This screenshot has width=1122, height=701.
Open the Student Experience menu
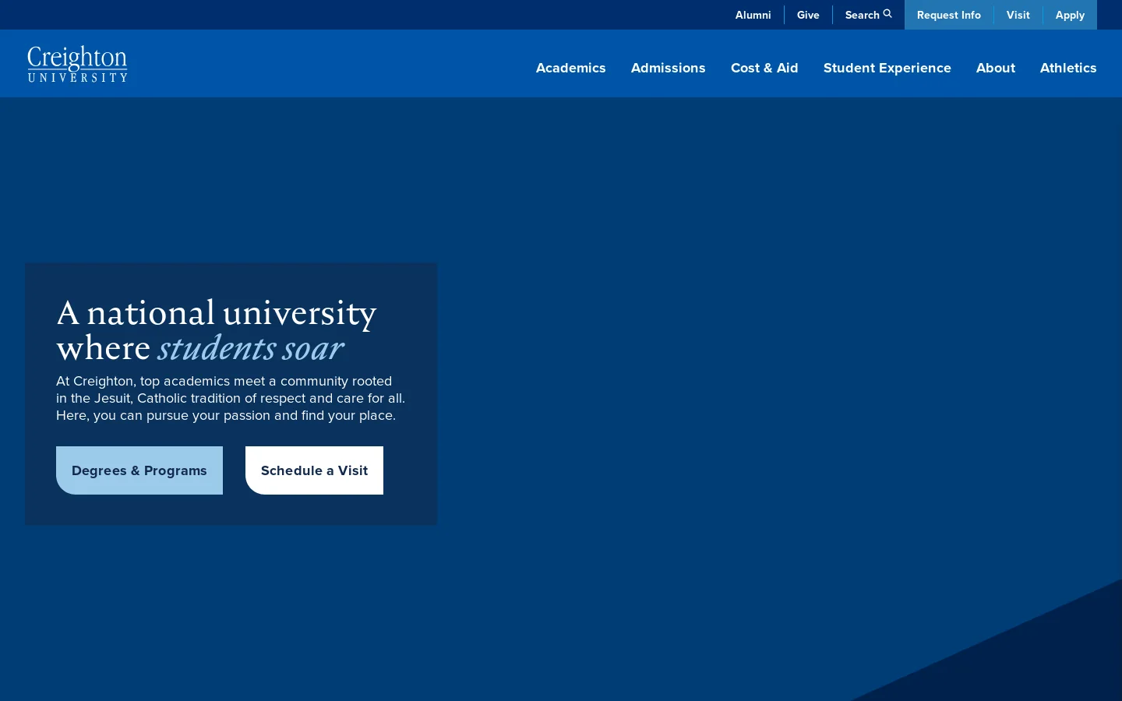pyautogui.click(x=887, y=68)
